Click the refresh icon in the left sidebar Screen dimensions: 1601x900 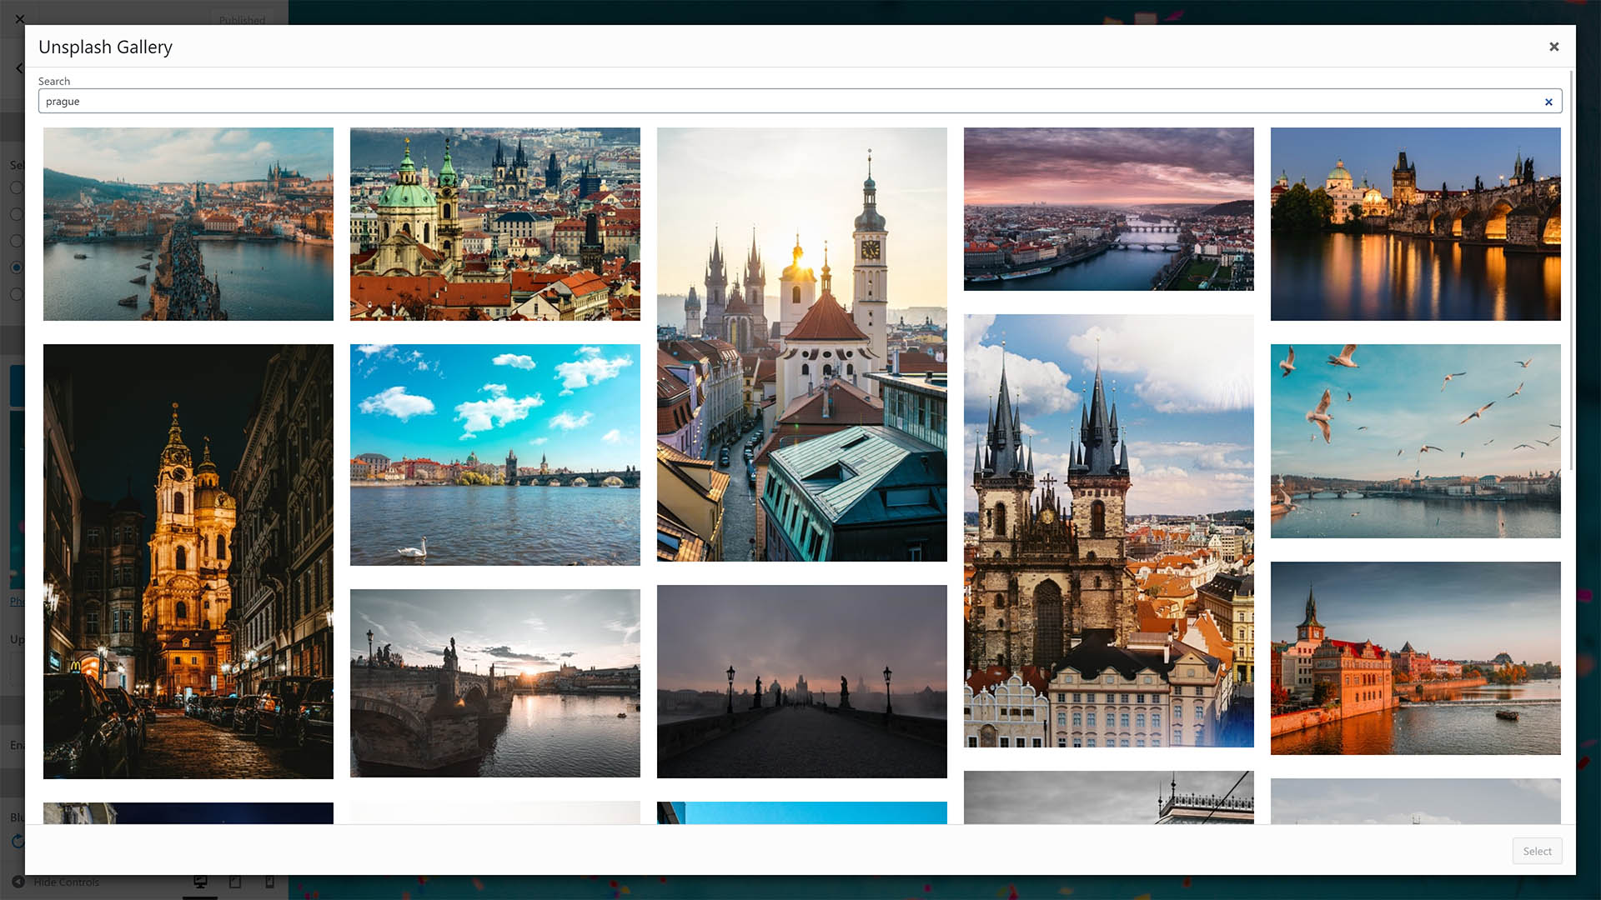pos(16,840)
